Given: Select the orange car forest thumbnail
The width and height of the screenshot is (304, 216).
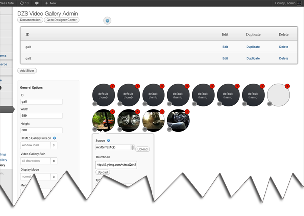Looking at the screenshot, I should [103, 121].
